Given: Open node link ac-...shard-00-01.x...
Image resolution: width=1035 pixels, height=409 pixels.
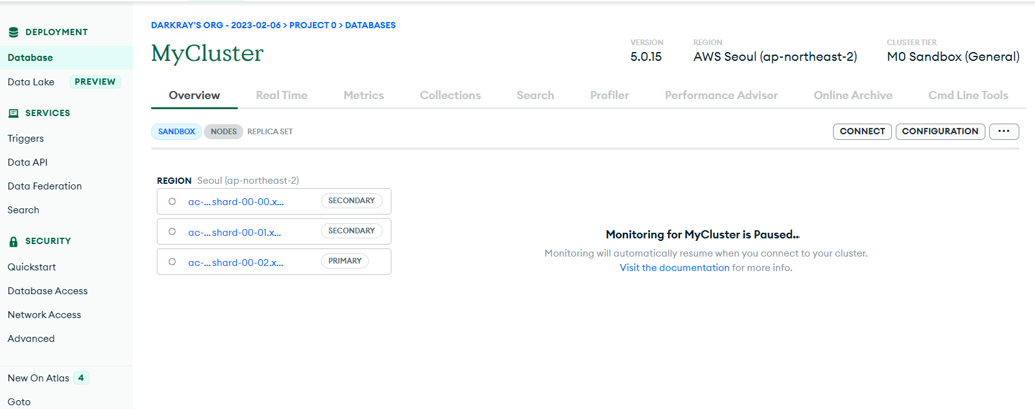Looking at the screenshot, I should (x=235, y=233).
